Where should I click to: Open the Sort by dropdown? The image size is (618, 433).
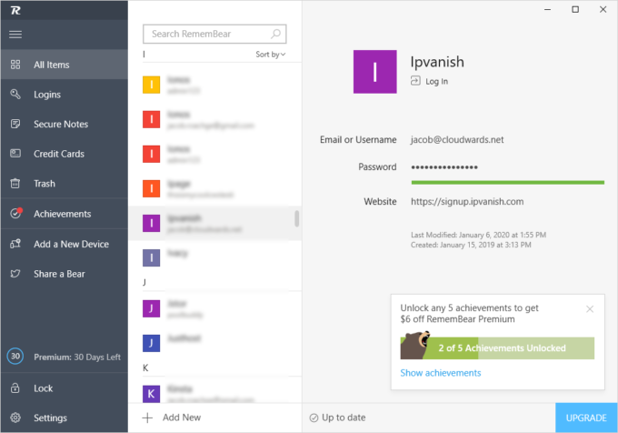pyautogui.click(x=271, y=55)
